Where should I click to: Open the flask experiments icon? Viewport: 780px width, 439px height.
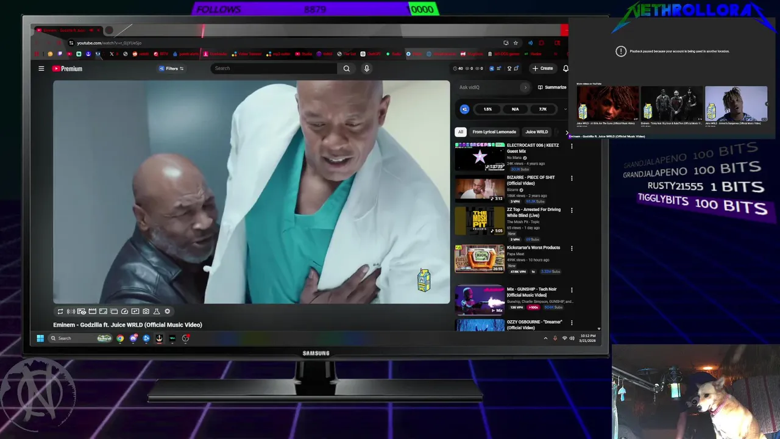click(157, 312)
